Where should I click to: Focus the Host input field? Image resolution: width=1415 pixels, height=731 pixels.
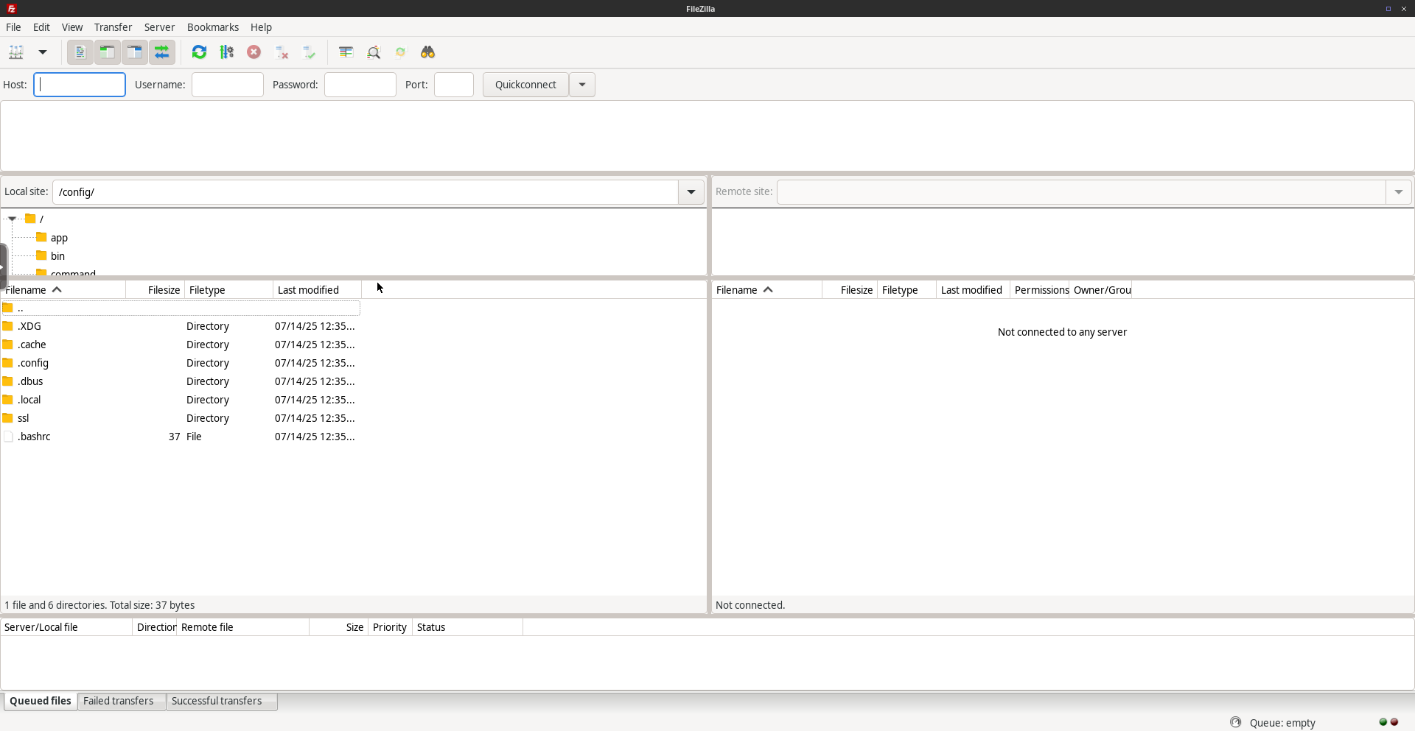[80, 85]
